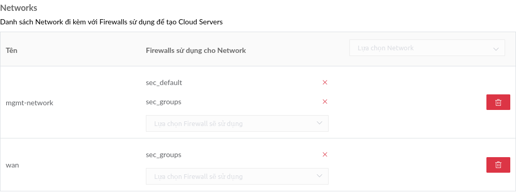Select sec_default text in mgmt-network row
The height and width of the screenshot is (195, 516).
164,82
